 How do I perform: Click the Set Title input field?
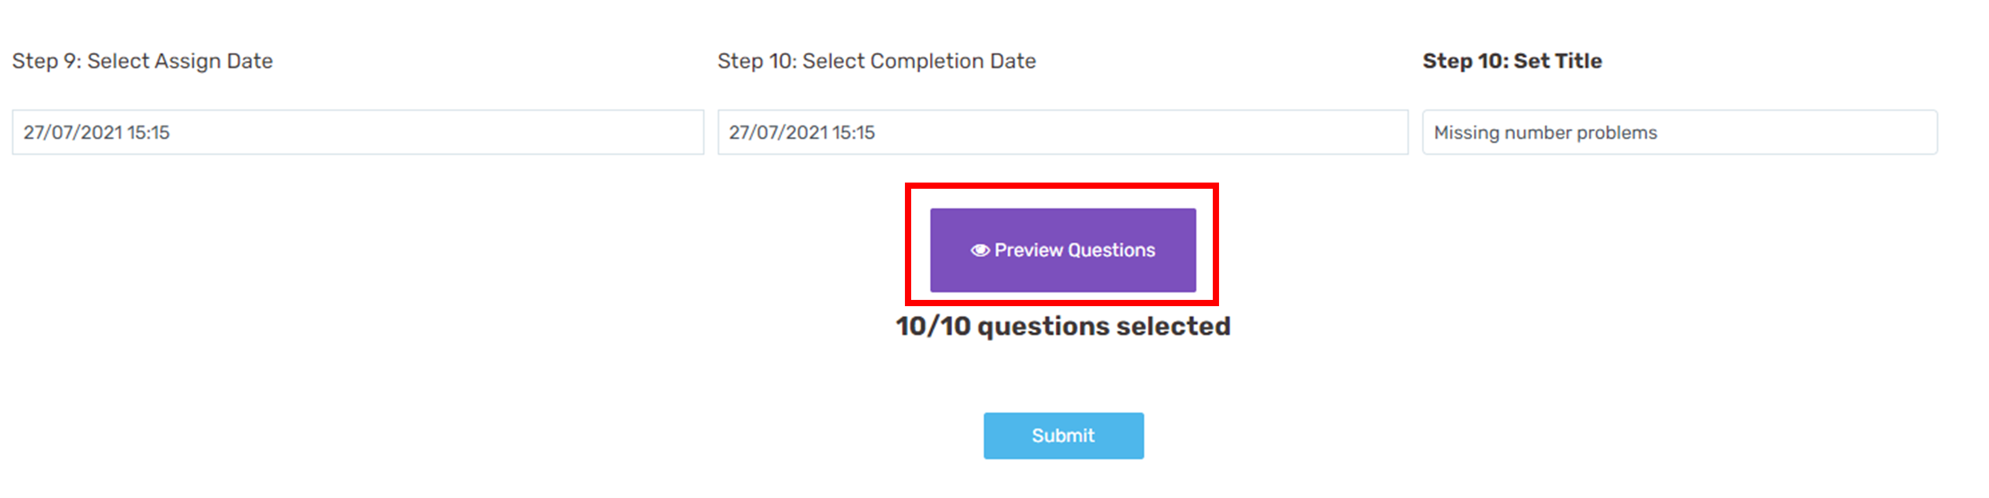(1679, 132)
